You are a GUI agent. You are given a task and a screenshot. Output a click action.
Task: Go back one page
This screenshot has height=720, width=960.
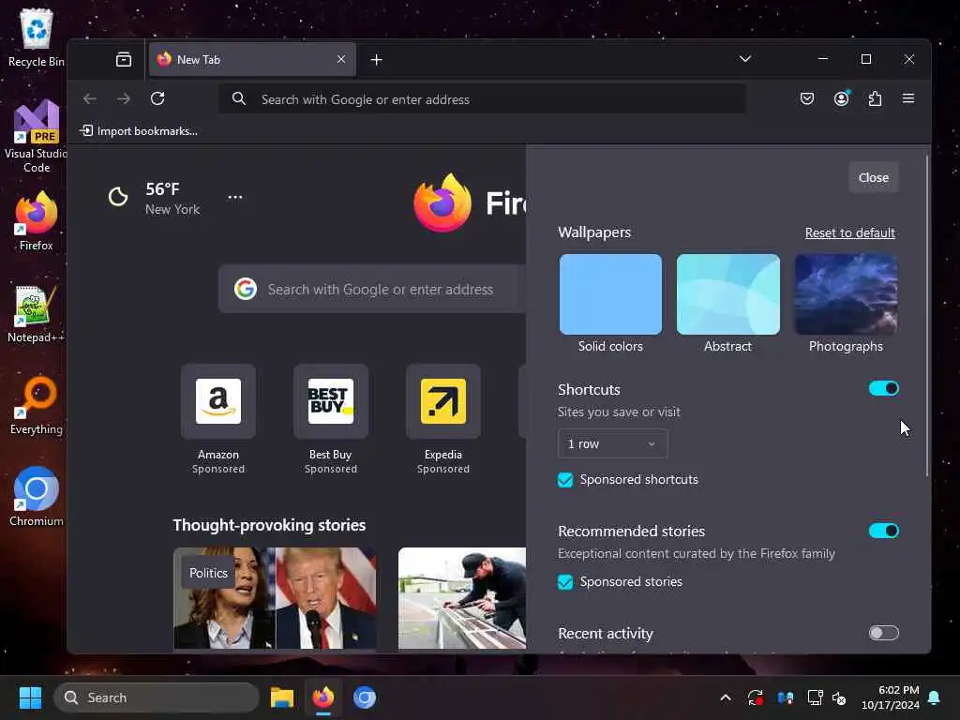90,98
